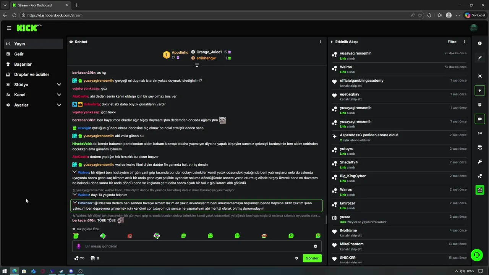489x275 pixels.
Task: Collapse the long Wairos message chevron
Action: pyautogui.click(x=75, y=172)
